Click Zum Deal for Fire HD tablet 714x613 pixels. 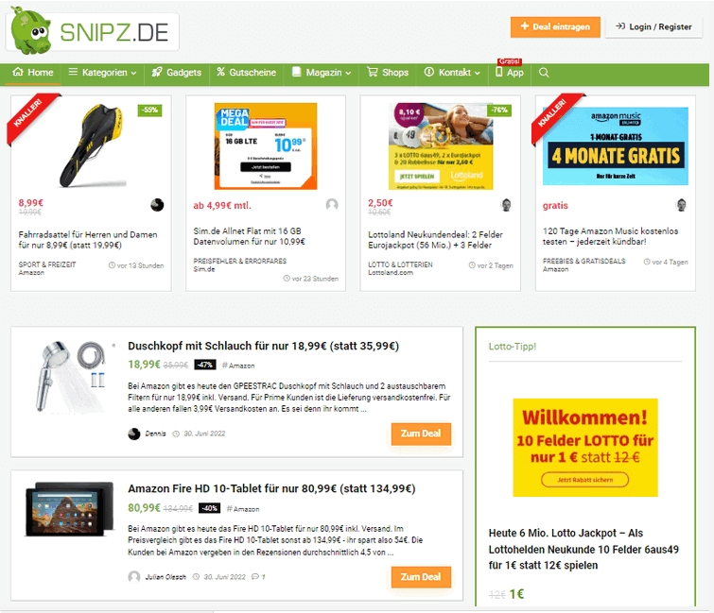(421, 577)
